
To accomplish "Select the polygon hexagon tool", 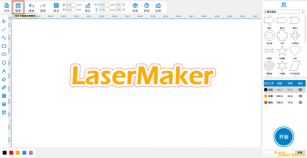I will click(4, 63).
